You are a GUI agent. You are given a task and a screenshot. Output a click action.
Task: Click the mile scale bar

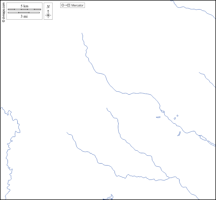pyautogui.click(x=24, y=12)
